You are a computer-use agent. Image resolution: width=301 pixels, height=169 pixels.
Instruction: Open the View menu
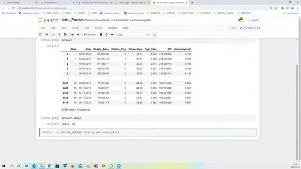63,28
